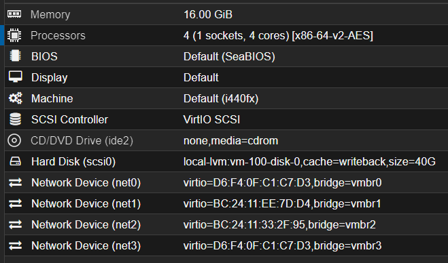Select the Memory 16.00 GiB row

tap(226, 14)
